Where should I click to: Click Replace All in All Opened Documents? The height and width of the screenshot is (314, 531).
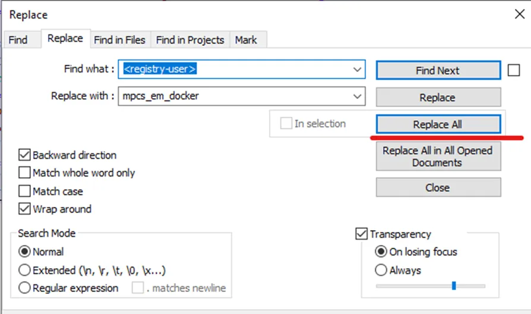(438, 156)
